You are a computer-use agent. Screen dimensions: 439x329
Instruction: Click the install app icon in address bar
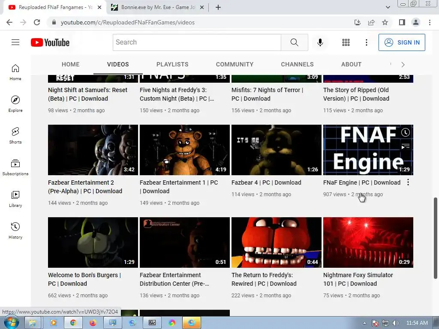(x=358, y=22)
